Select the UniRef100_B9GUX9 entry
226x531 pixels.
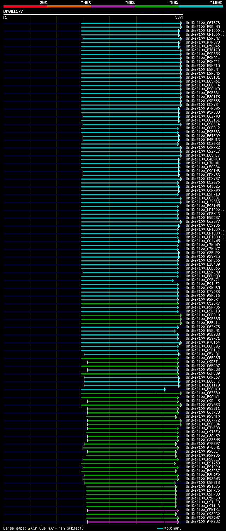[x=203, y=89]
